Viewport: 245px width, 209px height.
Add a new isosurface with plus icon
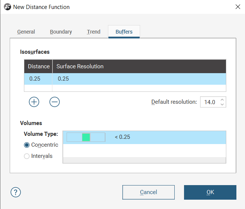pos(34,102)
